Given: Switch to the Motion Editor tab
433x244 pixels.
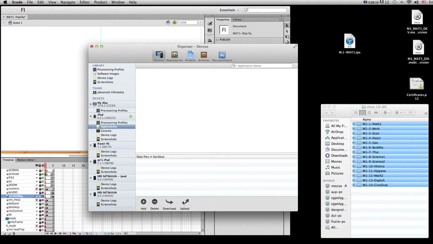Looking at the screenshot, I should click(x=25, y=160).
